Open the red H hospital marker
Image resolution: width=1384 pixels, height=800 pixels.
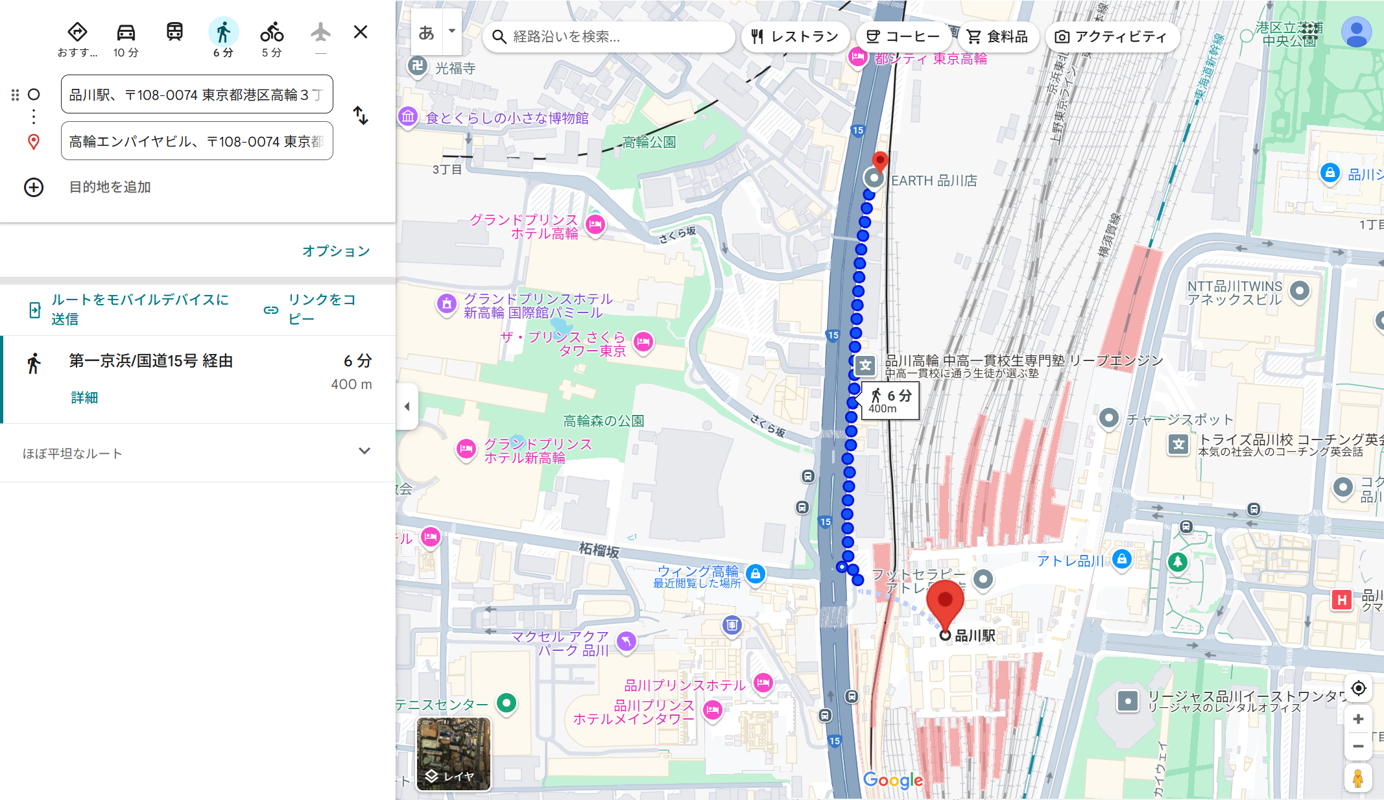[1341, 600]
